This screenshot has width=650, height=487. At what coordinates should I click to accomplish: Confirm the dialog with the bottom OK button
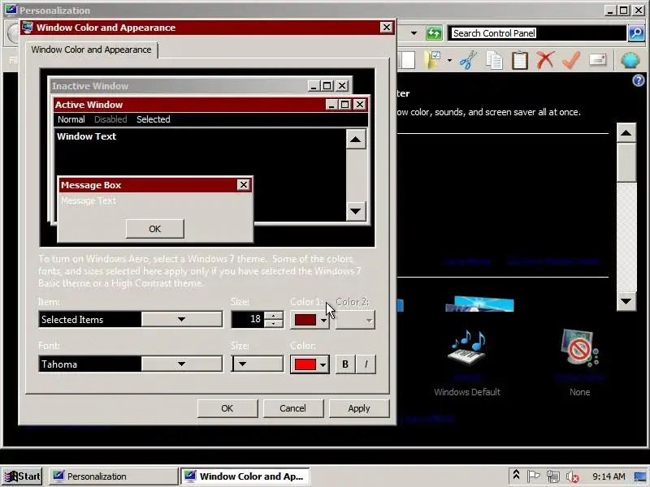[x=227, y=408]
